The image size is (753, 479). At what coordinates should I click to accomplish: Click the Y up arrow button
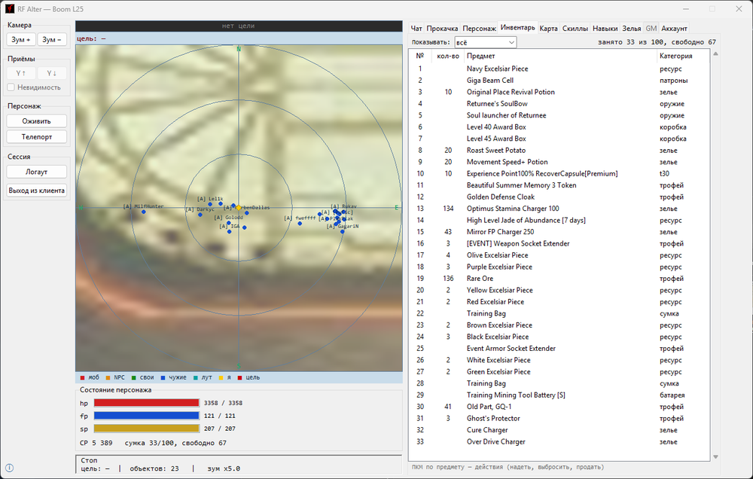click(20, 73)
